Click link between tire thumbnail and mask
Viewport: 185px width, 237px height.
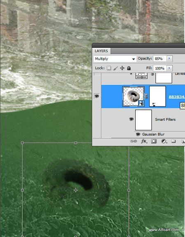[146, 97]
